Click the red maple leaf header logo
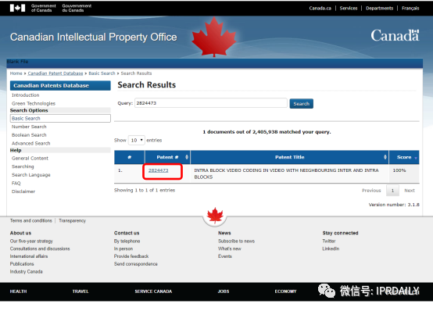 214,37
